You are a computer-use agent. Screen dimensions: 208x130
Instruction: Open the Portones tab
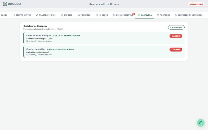coord(164,15)
